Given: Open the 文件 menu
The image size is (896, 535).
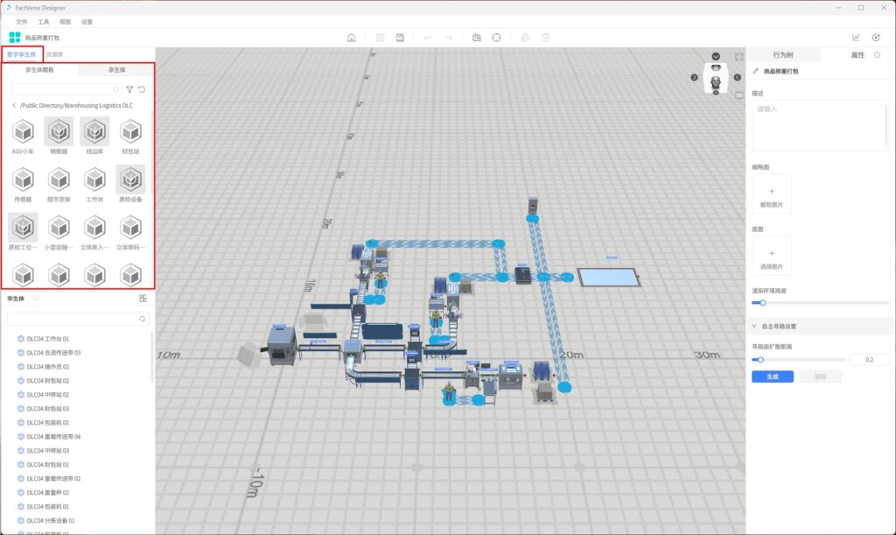Looking at the screenshot, I should (22, 21).
